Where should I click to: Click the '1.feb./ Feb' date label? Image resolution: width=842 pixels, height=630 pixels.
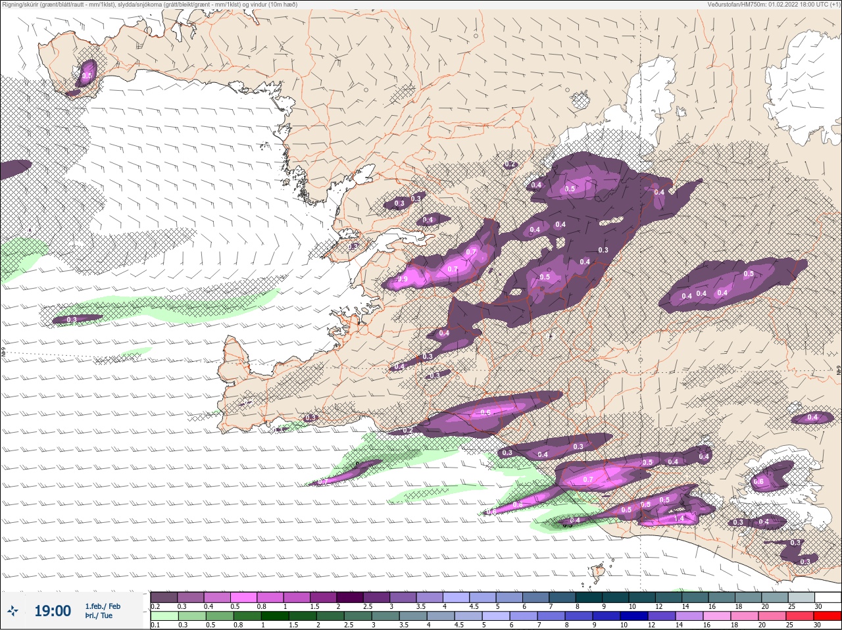102,606
